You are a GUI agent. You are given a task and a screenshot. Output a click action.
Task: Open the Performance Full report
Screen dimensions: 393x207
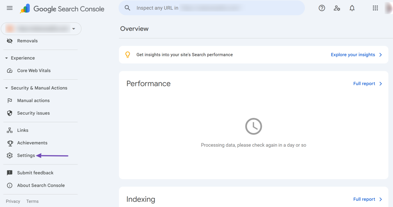point(364,83)
